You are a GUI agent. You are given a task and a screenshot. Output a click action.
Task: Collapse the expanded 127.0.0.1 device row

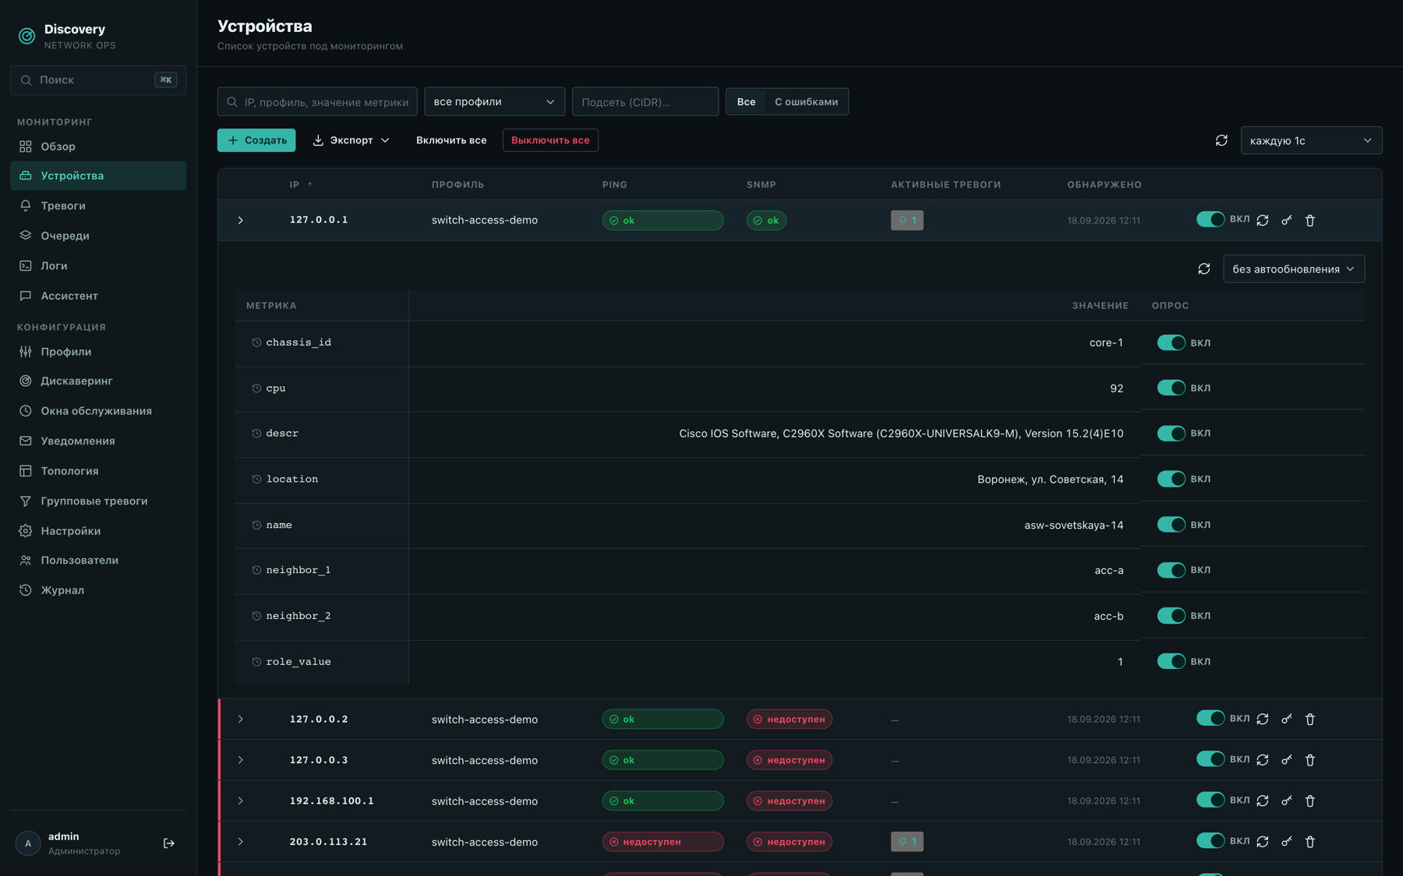241,220
